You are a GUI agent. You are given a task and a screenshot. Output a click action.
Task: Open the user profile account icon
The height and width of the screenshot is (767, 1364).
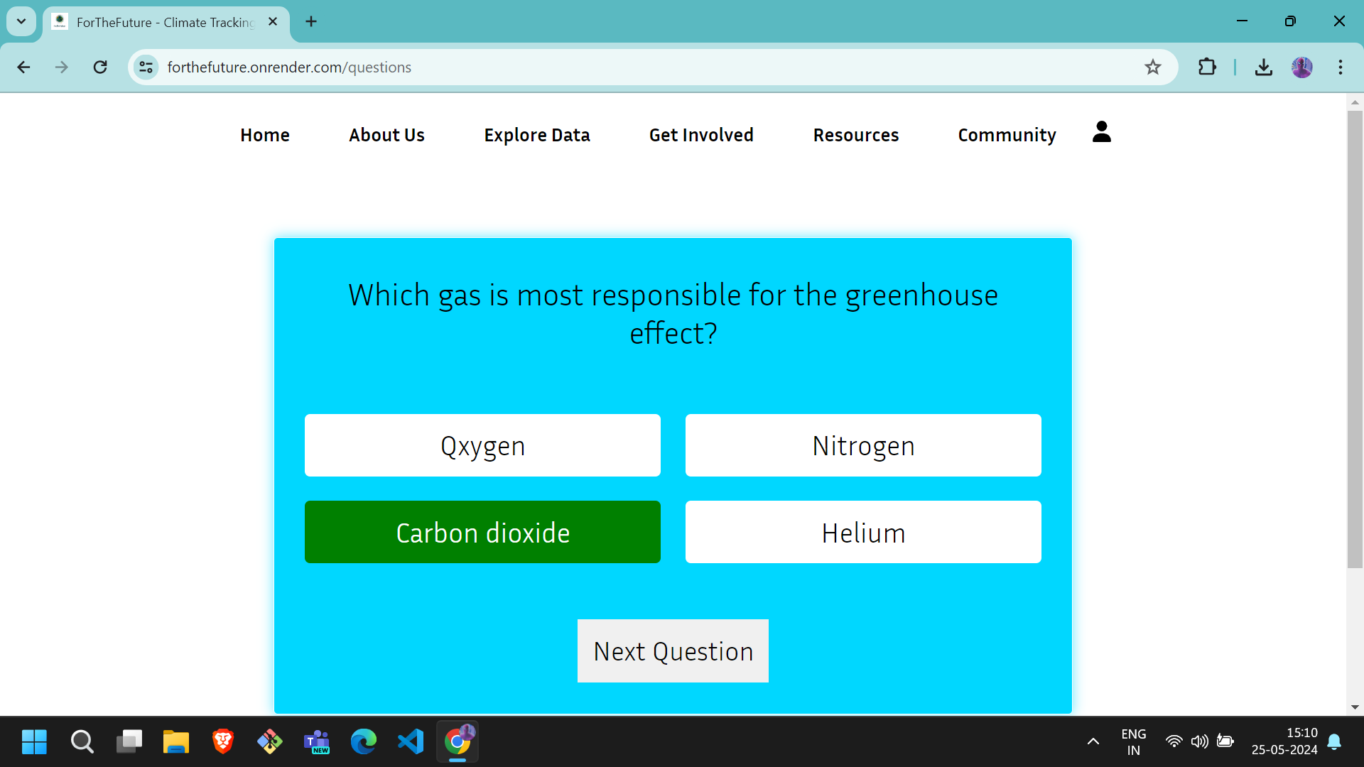[x=1101, y=132]
